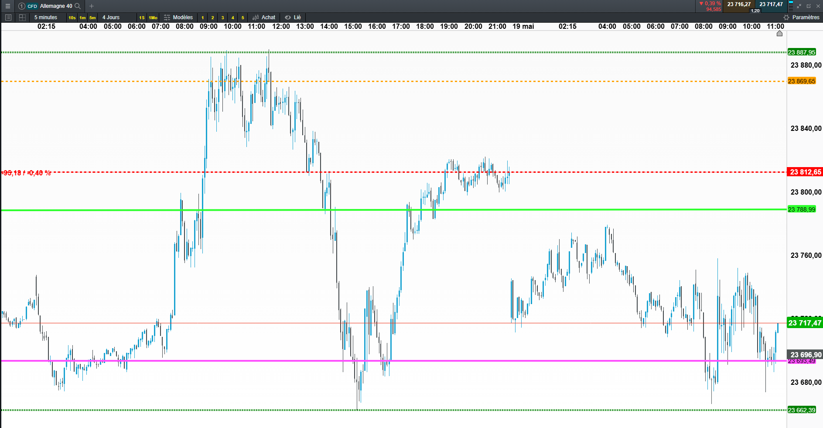
Task: Select the magenta 23 693,49 horizontal line
Action: (393, 361)
